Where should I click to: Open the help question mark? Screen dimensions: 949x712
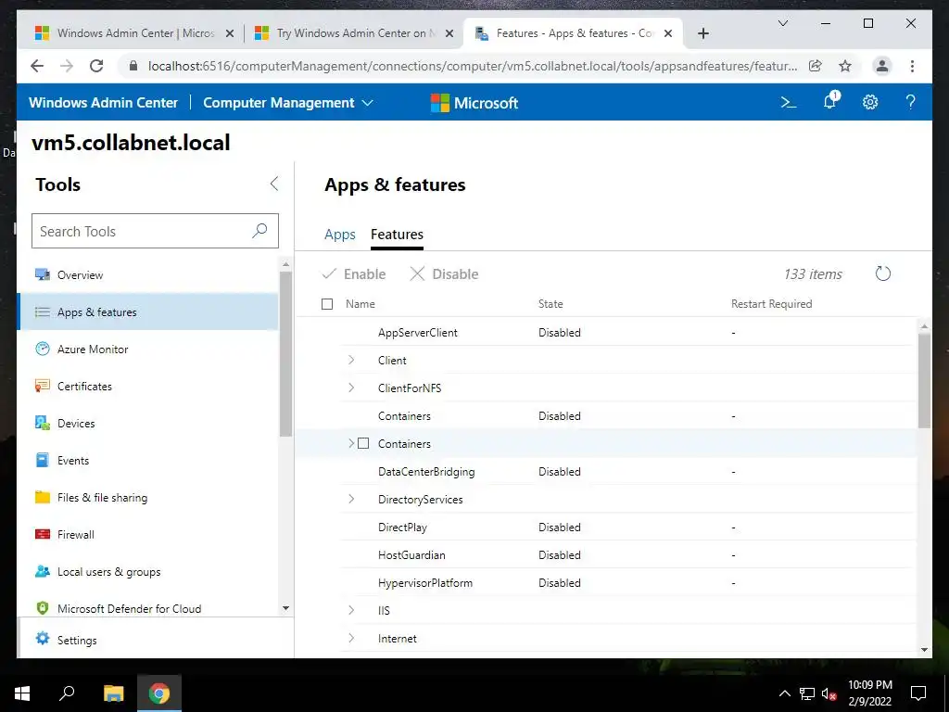pyautogui.click(x=910, y=102)
